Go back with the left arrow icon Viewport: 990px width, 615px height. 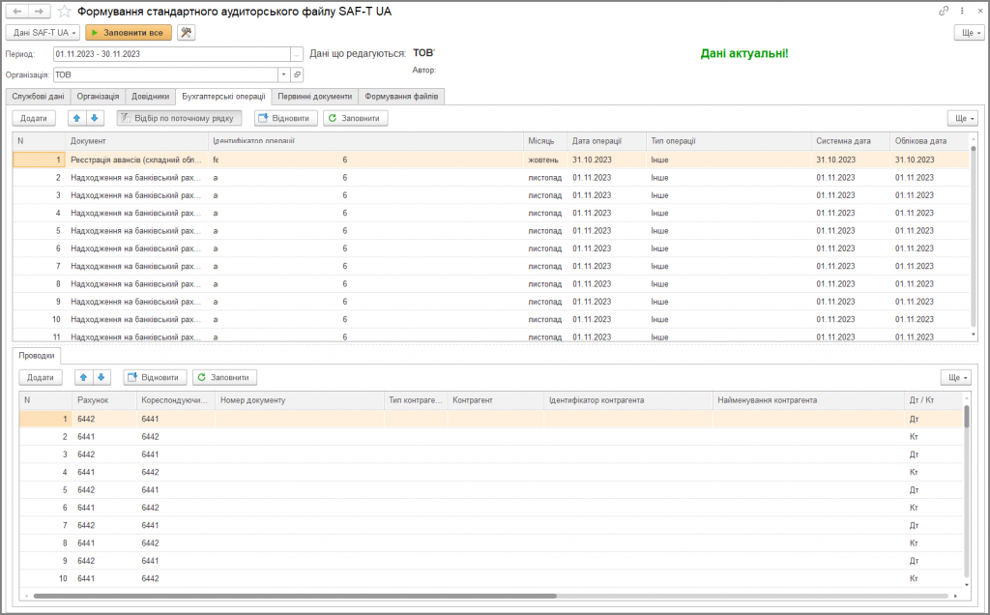[x=17, y=12]
